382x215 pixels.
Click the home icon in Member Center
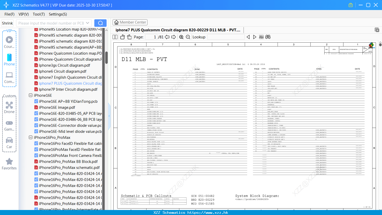(116, 22)
